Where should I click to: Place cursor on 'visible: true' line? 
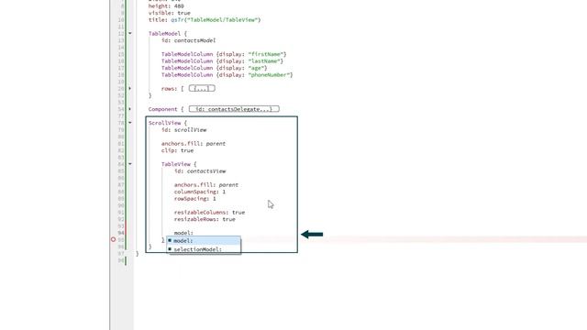pos(169,13)
